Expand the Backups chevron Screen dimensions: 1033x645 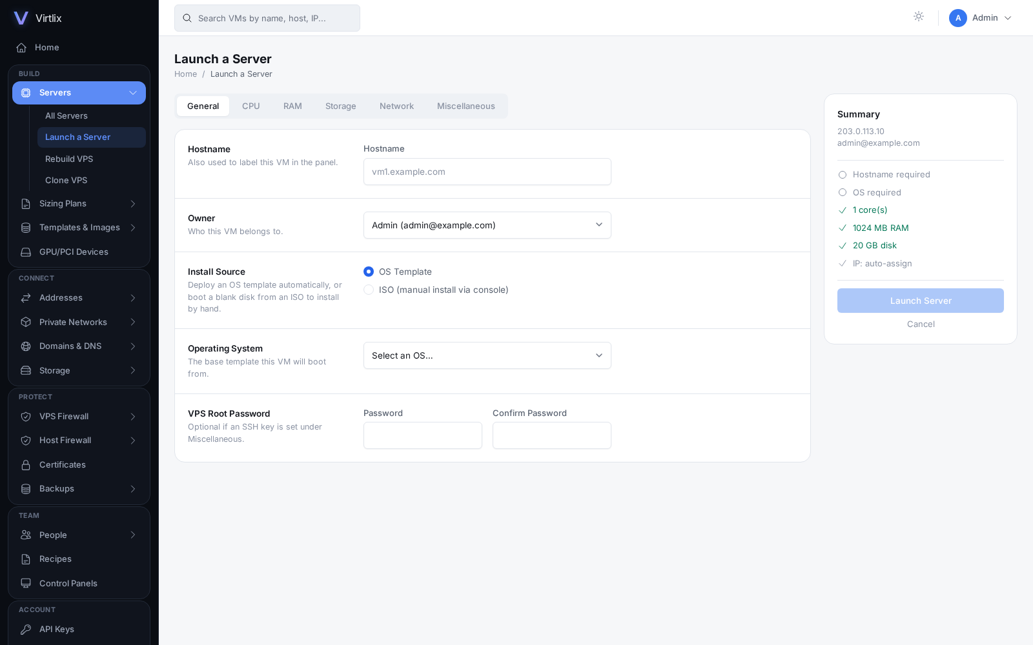click(x=133, y=489)
